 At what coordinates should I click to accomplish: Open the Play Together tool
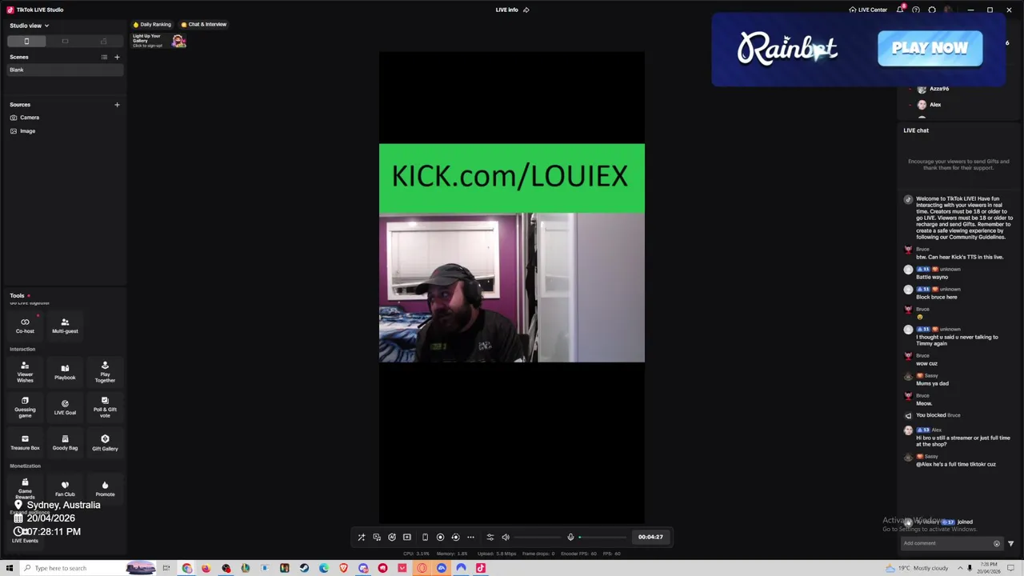[105, 372]
